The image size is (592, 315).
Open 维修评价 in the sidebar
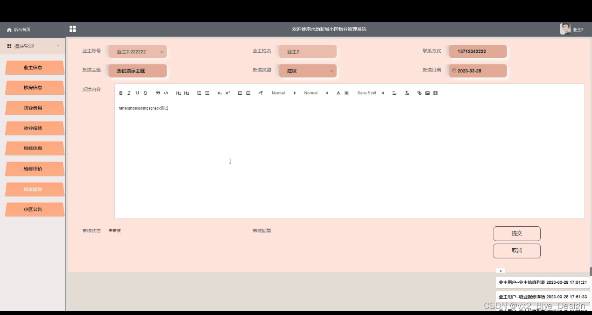35,169
